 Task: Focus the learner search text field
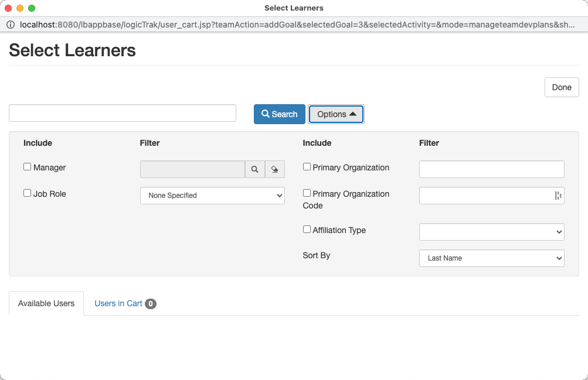coord(122,113)
